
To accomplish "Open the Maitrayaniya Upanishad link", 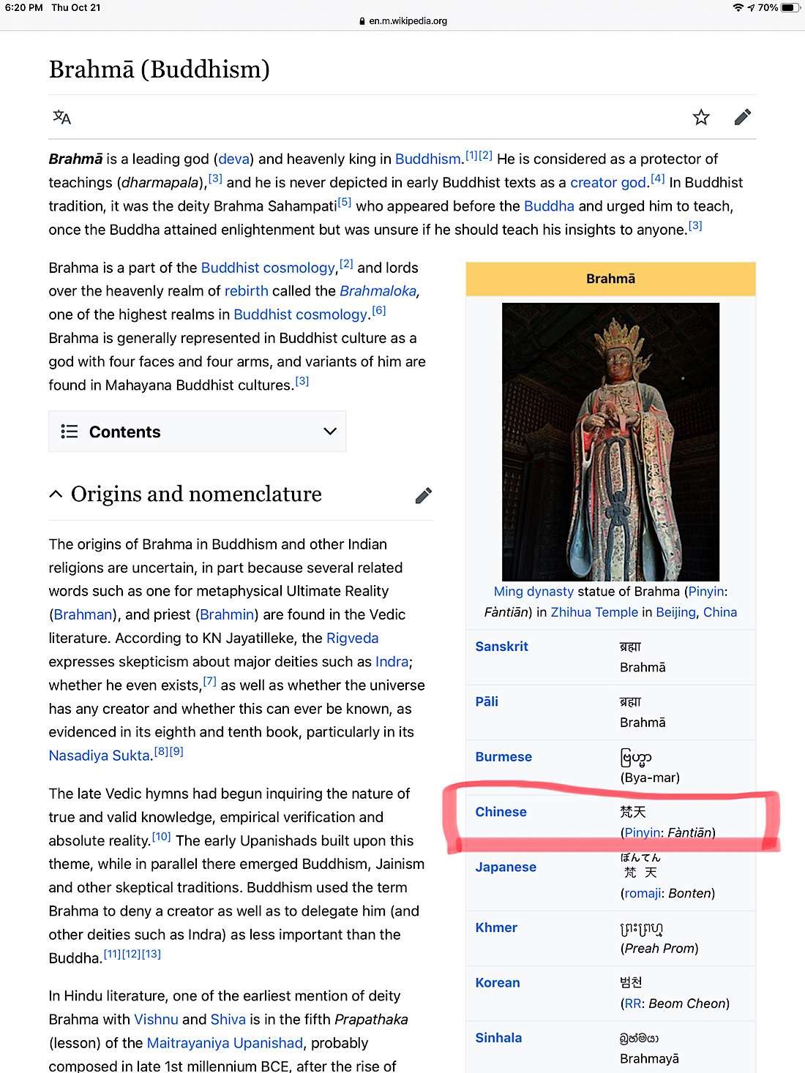I will (x=225, y=1043).
